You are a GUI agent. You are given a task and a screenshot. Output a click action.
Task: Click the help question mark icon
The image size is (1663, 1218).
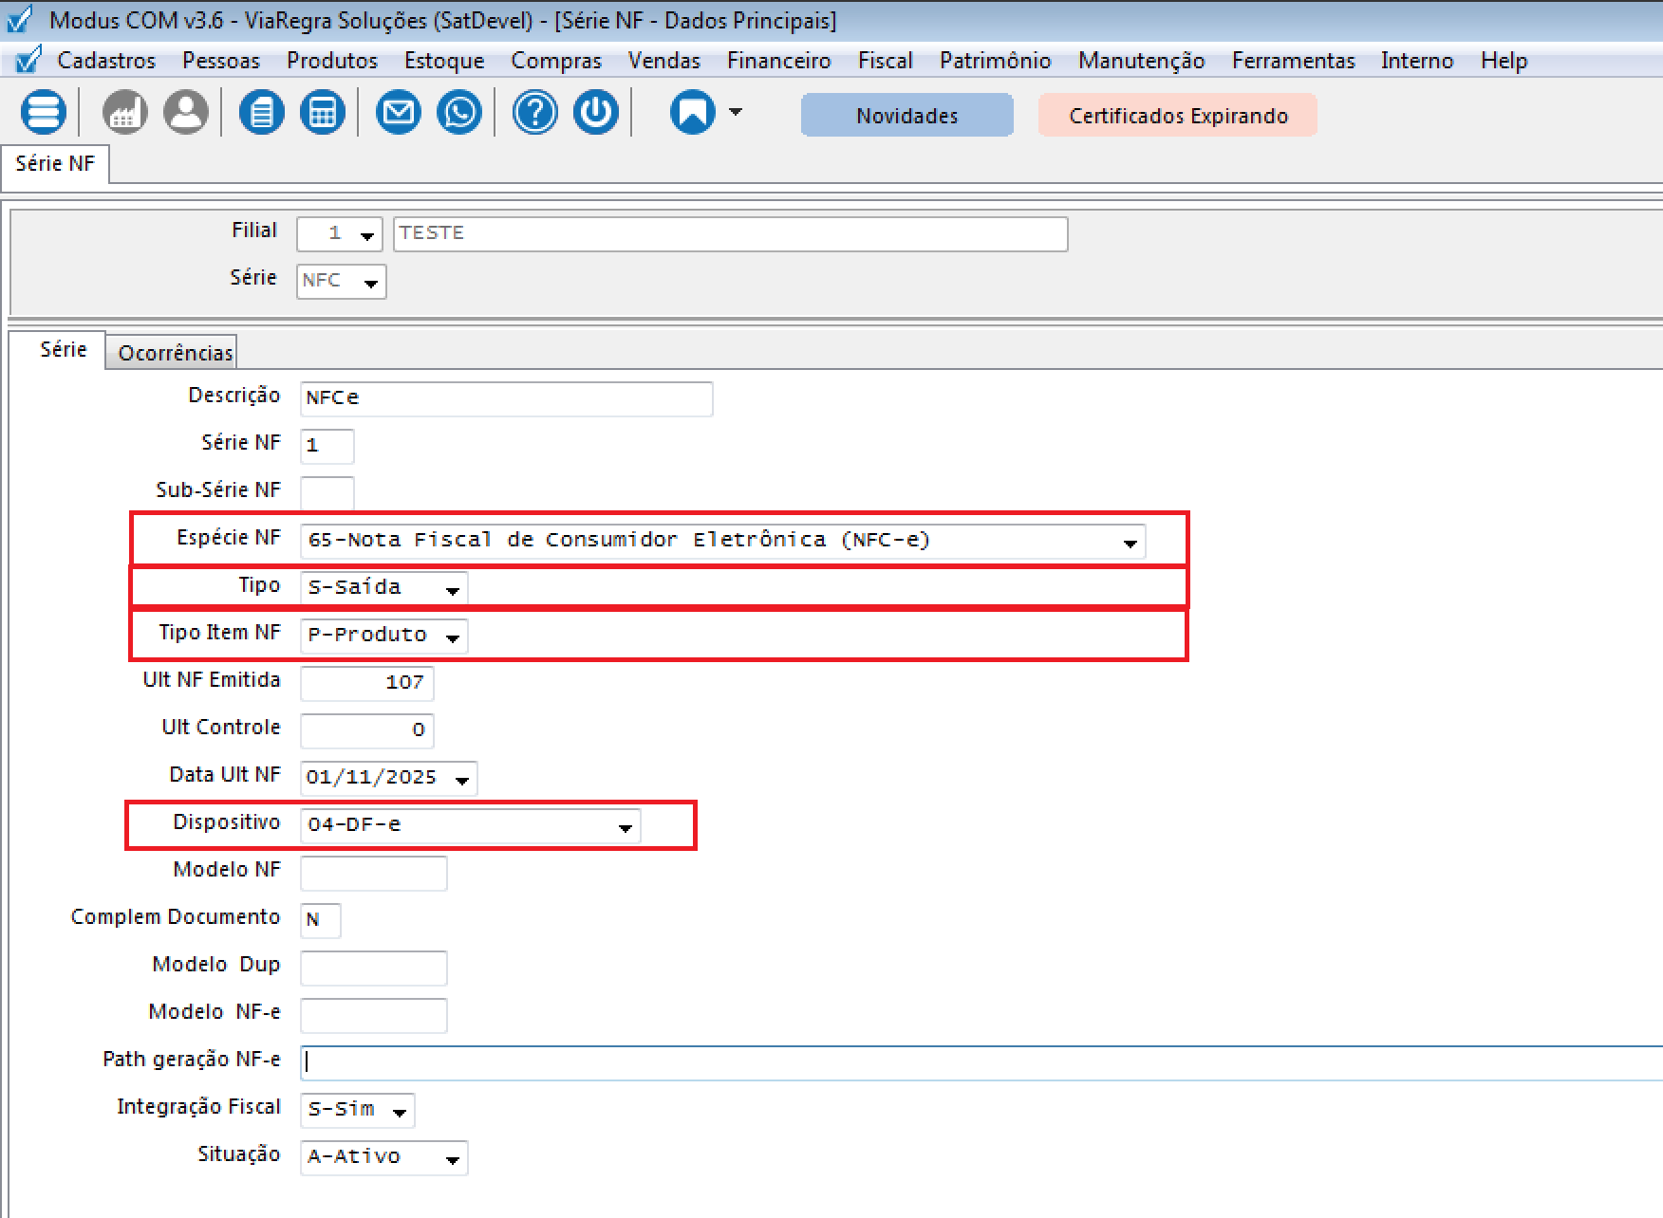point(535,113)
